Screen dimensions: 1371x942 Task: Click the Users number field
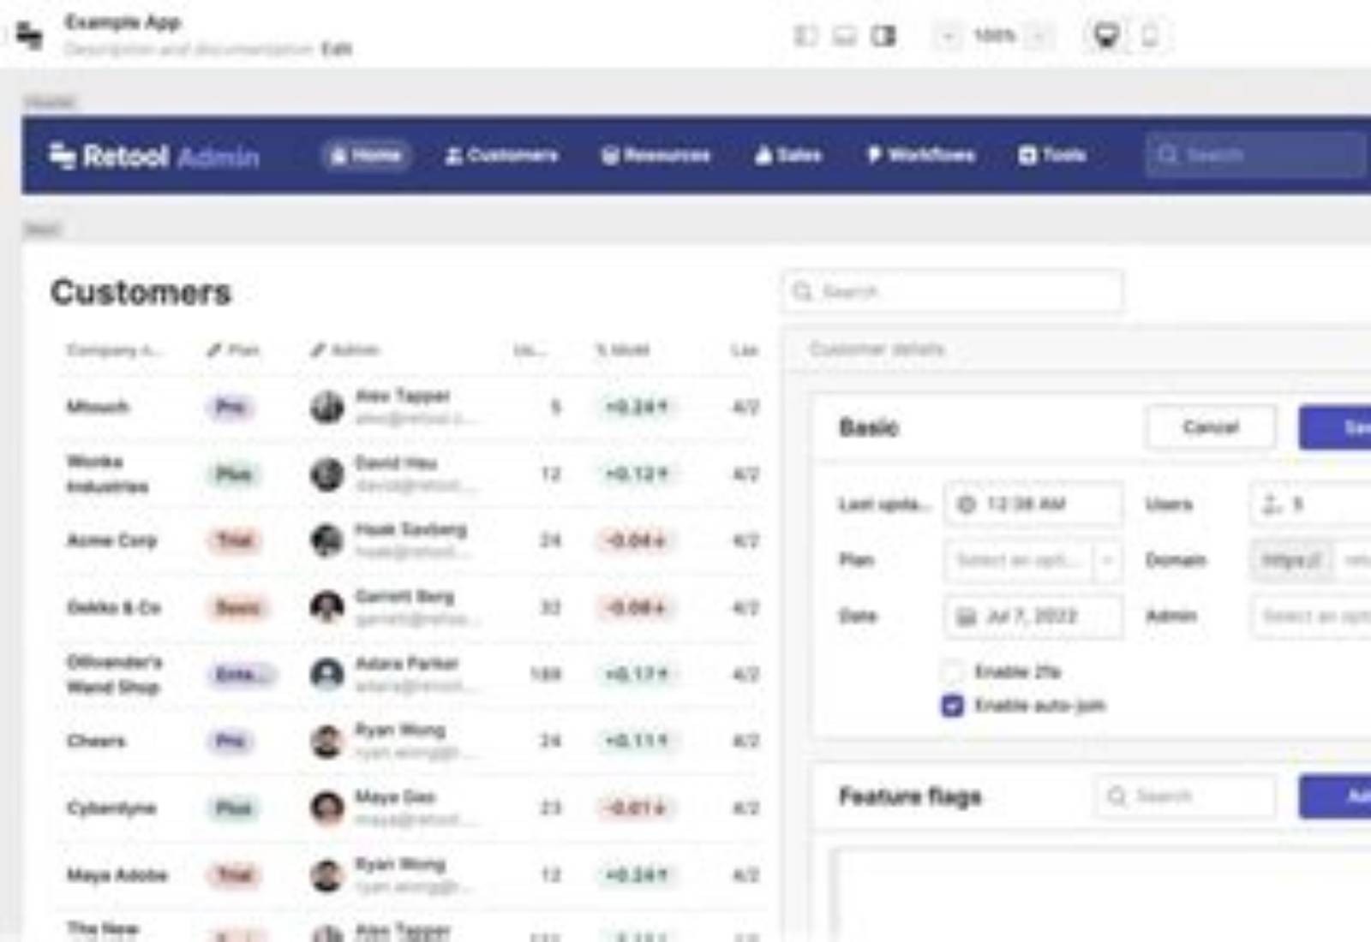(1312, 504)
